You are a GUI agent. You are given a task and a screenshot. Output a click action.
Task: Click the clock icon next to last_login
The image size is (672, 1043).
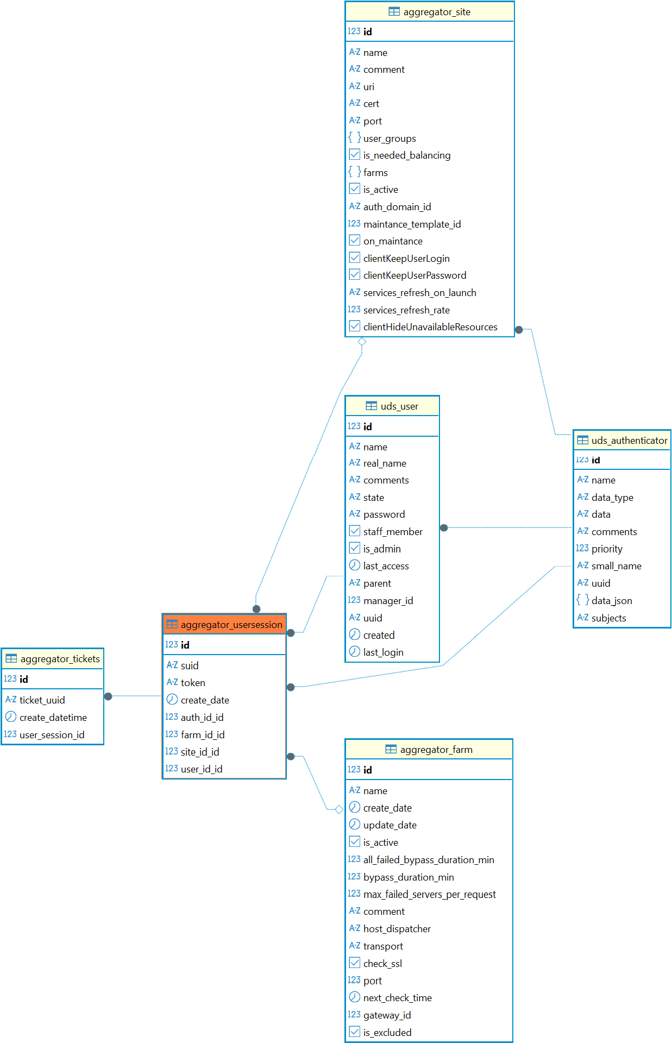click(354, 652)
